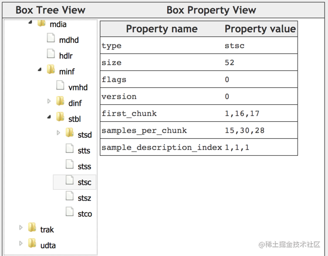Click the minf folder icon
328x256 pixels.
pos(51,69)
